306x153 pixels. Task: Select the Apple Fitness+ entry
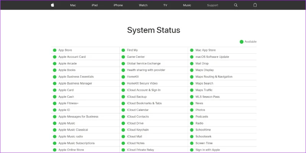pos(68,103)
